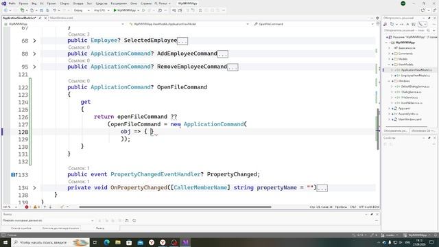Click the warning triangle indicator
Viewport: 439px width, 247px height.
point(35,207)
